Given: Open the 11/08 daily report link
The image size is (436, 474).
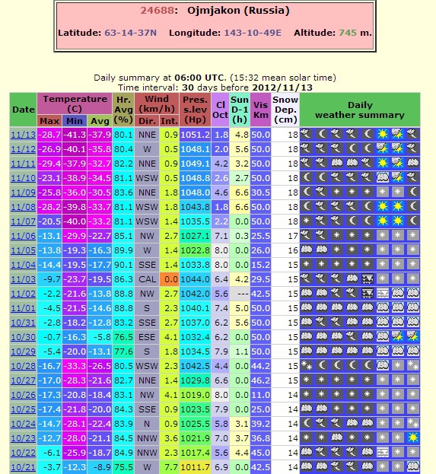Looking at the screenshot, I should pyautogui.click(x=24, y=207).
